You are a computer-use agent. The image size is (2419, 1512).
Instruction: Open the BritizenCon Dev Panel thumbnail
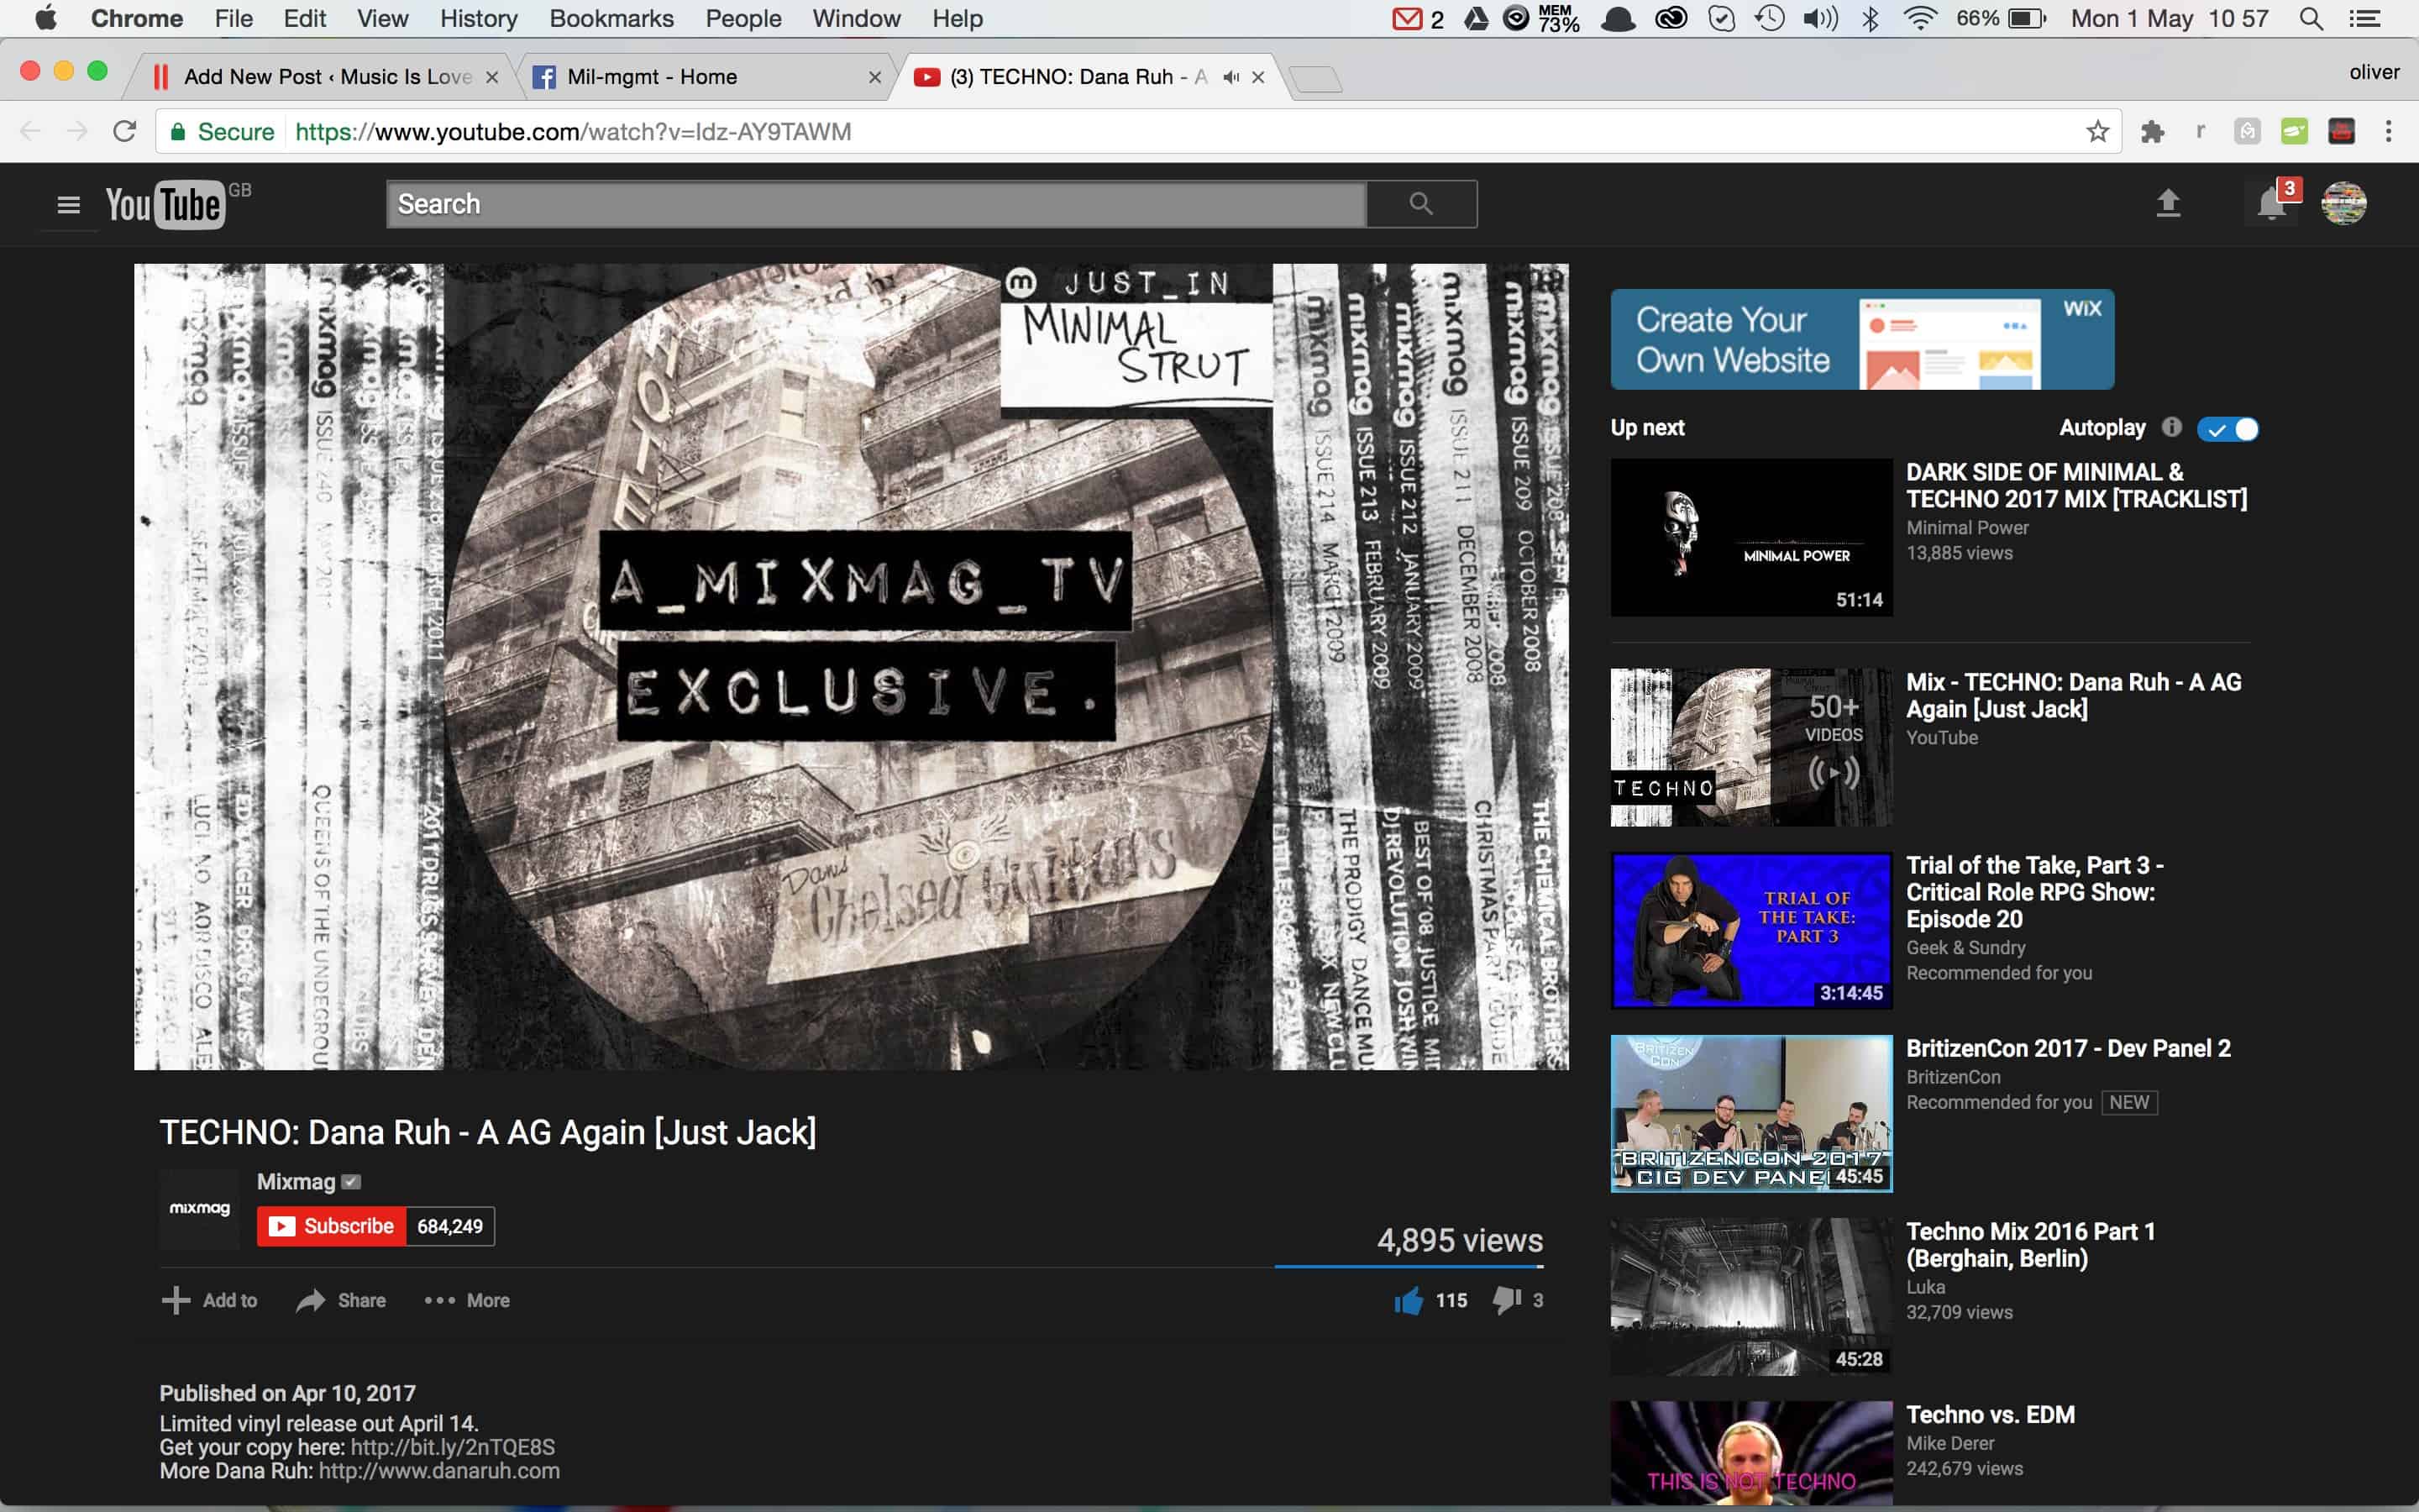(x=1751, y=1113)
